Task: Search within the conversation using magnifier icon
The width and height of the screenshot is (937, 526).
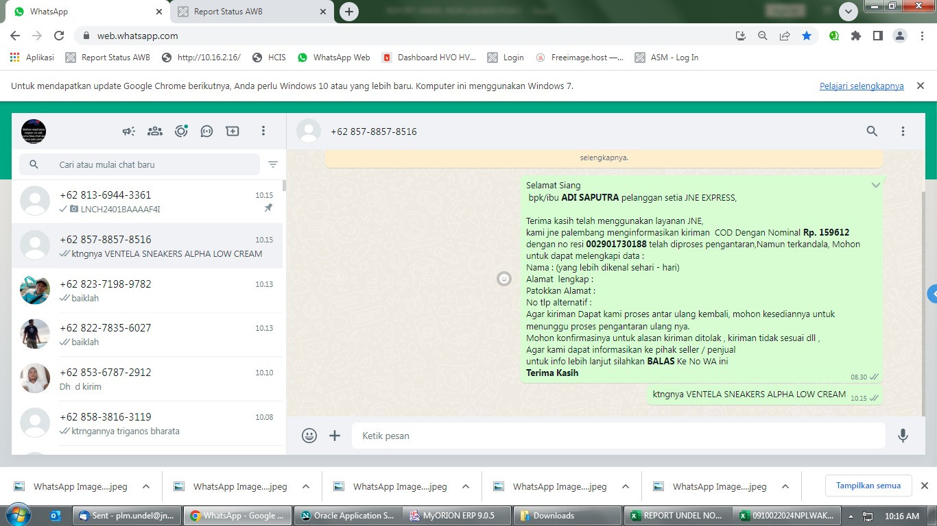Action: tap(872, 131)
